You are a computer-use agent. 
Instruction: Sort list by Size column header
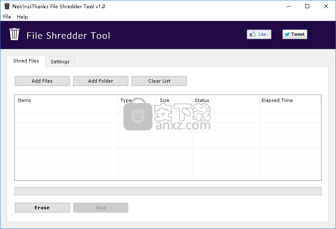tap(174, 100)
